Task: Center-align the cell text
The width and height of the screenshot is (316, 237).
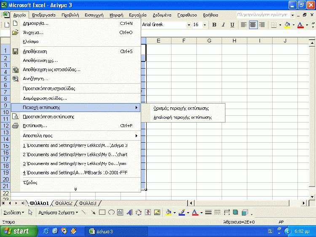Action: [x=253, y=24]
